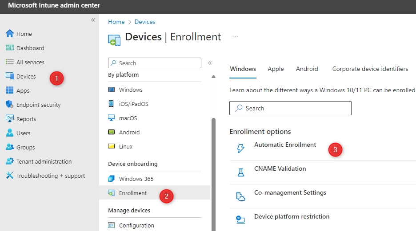The width and height of the screenshot is (416, 231).
Task: Open the Groups icon in navigation
Action: pyautogui.click(x=10, y=147)
